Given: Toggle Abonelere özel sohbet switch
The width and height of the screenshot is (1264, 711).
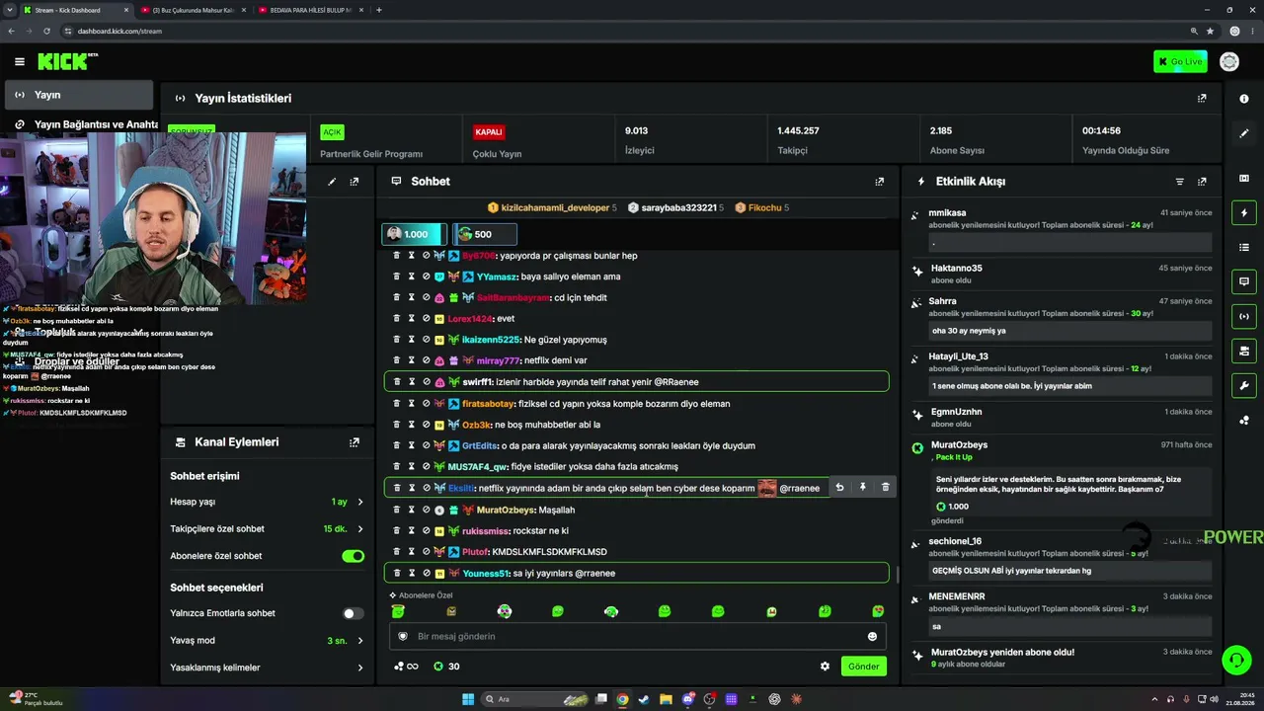Looking at the screenshot, I should (x=353, y=556).
